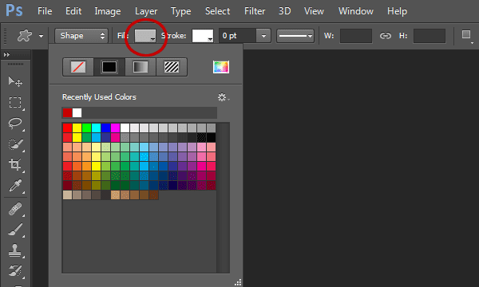Viewport: 479px width, 287px height.
Task: Pick the recently used white color
Action: (x=77, y=113)
